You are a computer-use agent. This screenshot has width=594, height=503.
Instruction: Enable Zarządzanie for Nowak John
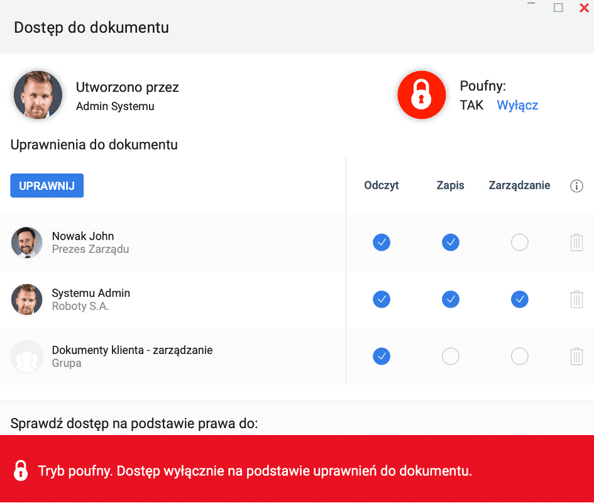point(519,242)
